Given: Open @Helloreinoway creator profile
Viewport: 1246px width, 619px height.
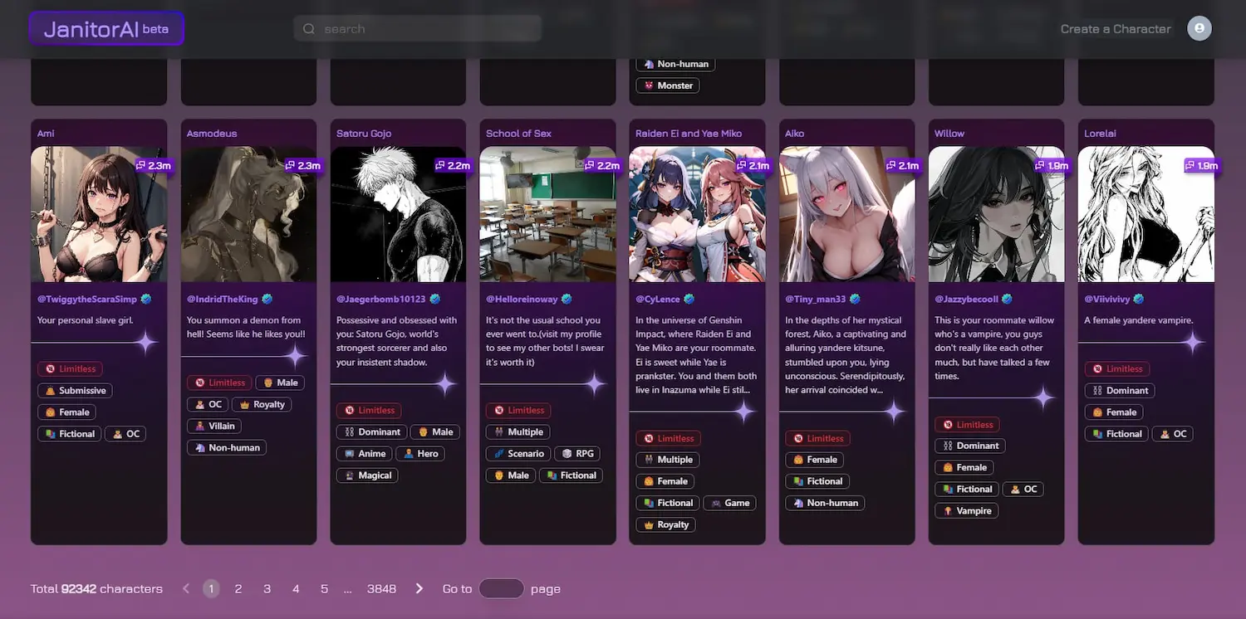Looking at the screenshot, I should pos(522,299).
